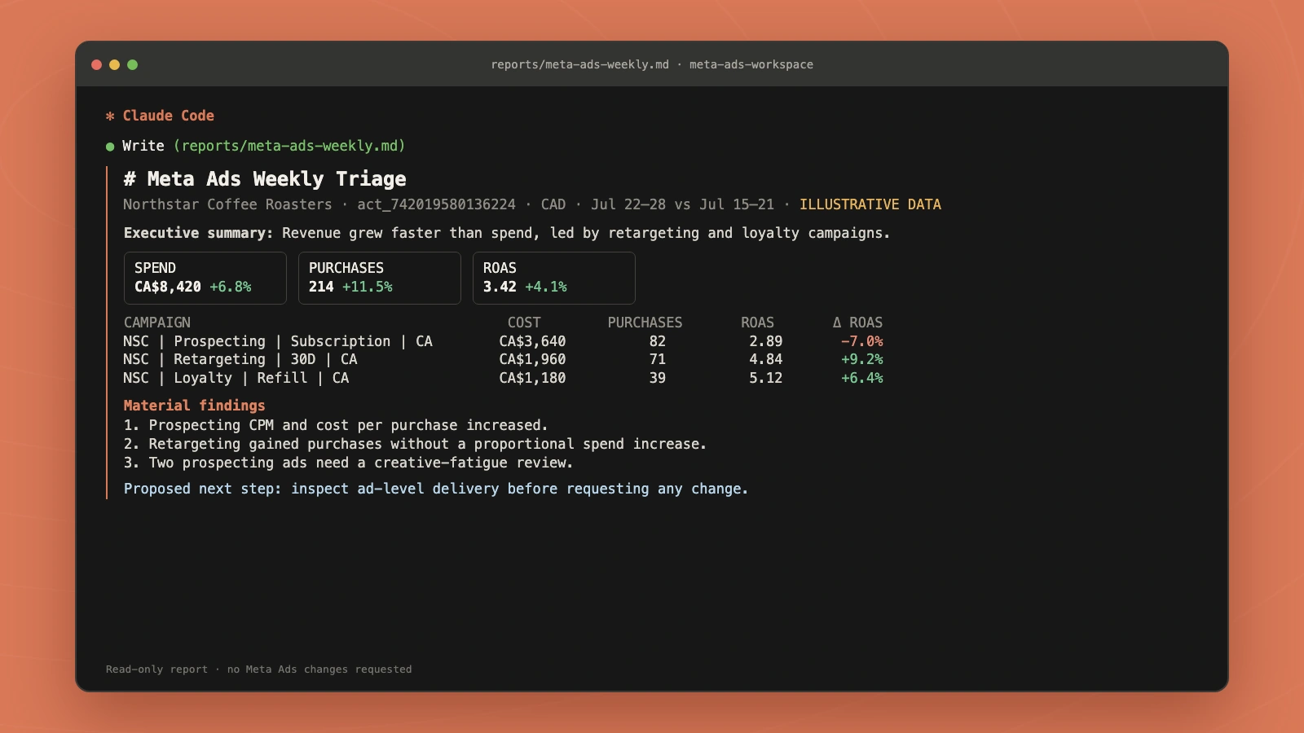Click the Retargeting cost "CA$1,960"

click(532, 359)
